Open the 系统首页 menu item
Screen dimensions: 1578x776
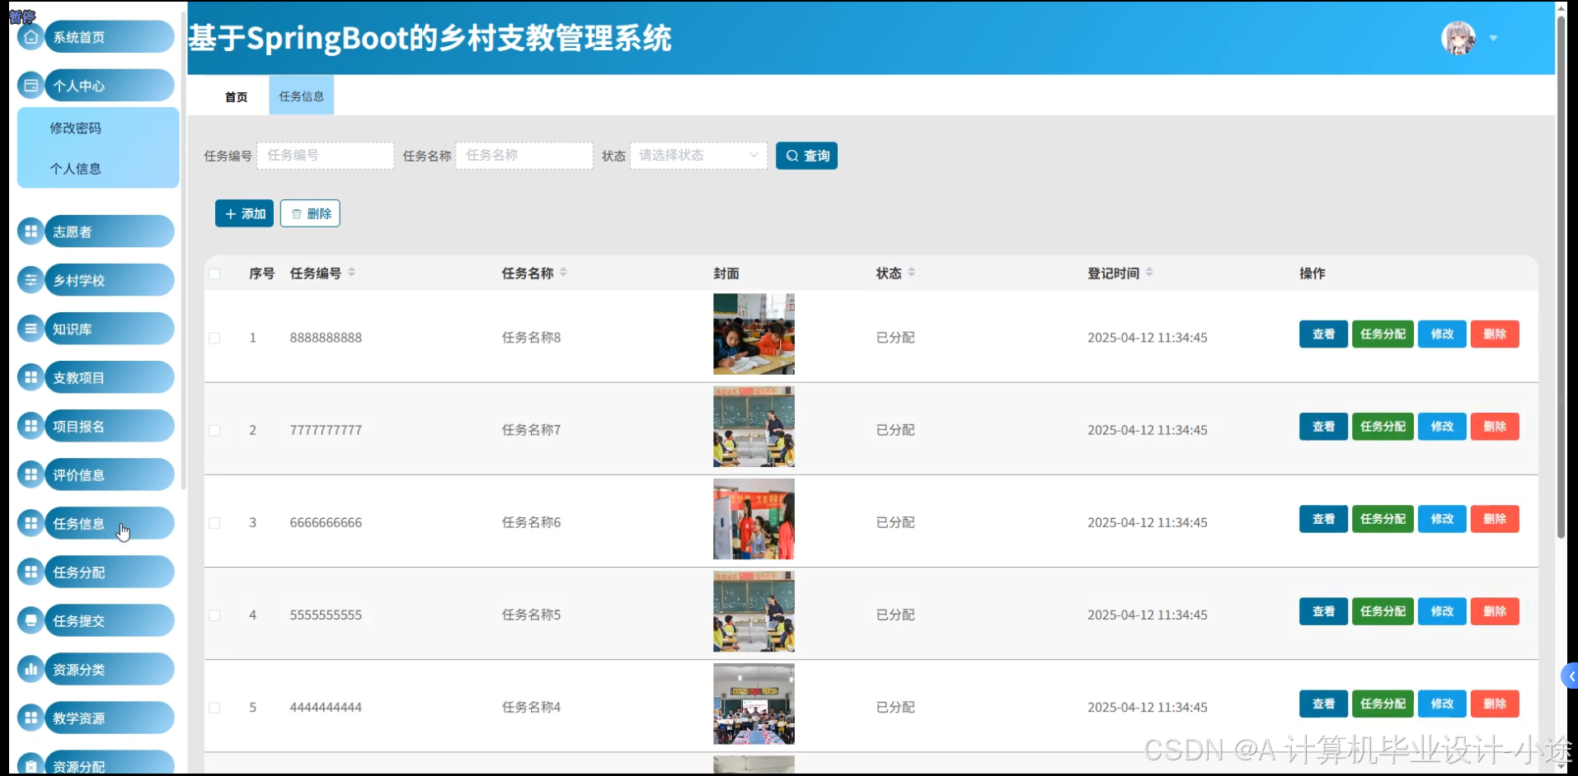[109, 37]
